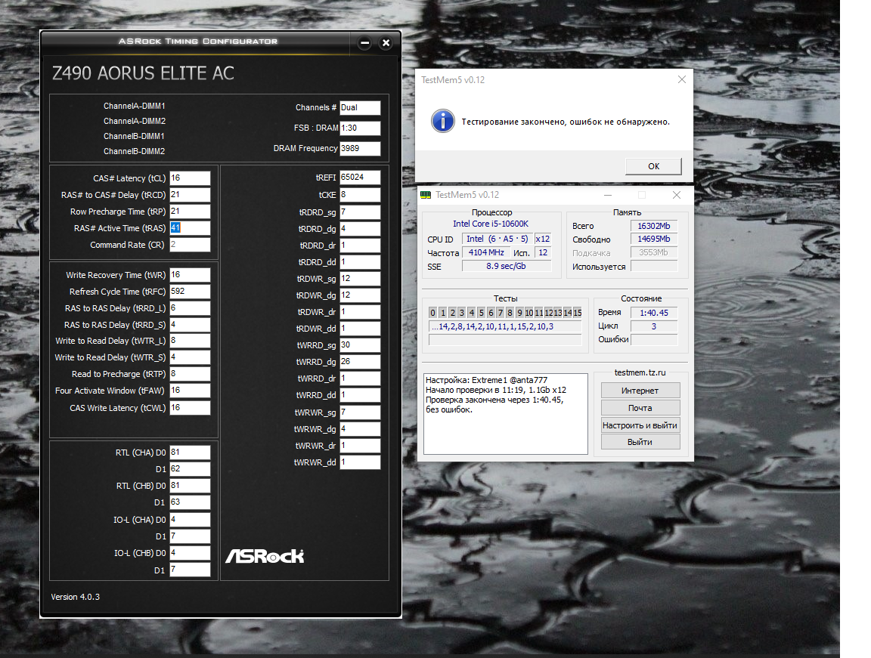Screen dimensions: 871x658
Task: Click the Интернет button in TestMem5
Action: [640, 391]
